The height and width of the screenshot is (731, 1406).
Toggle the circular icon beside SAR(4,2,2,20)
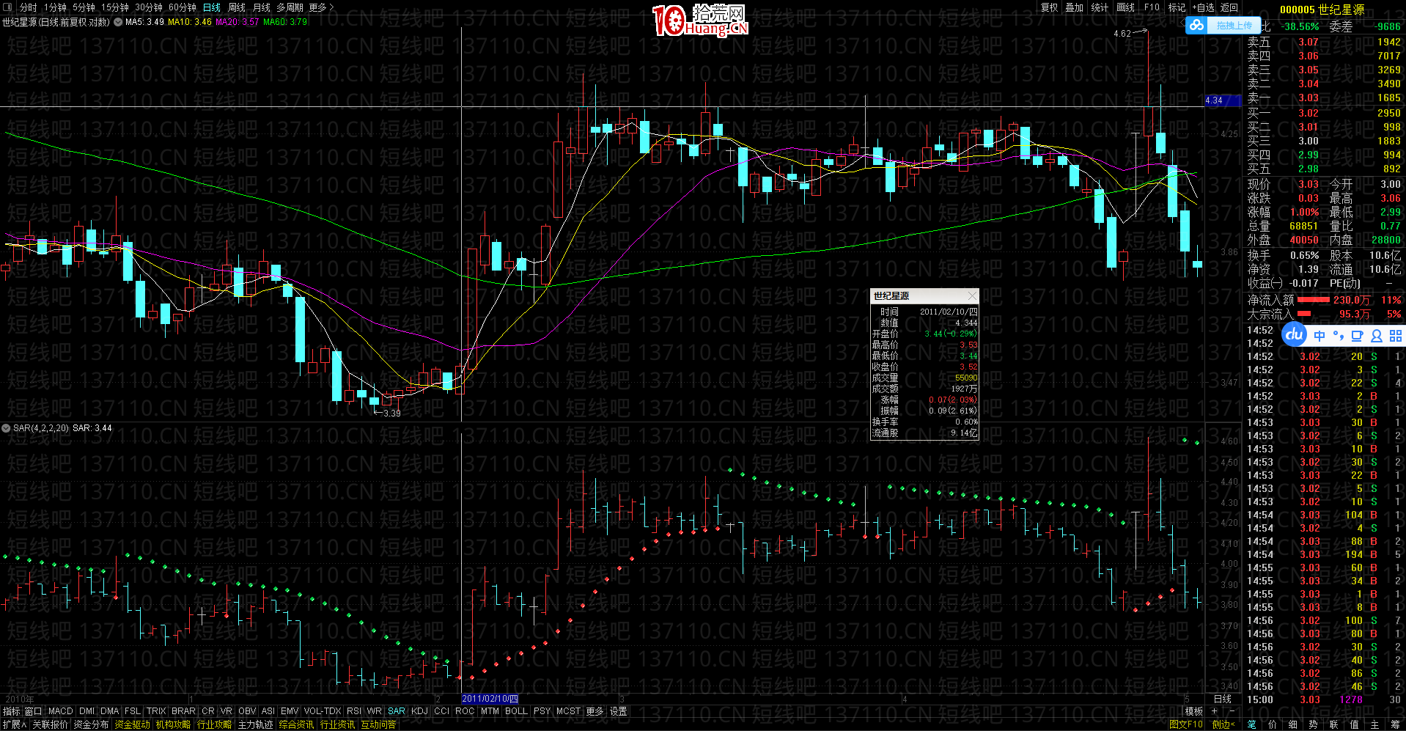pos(6,428)
